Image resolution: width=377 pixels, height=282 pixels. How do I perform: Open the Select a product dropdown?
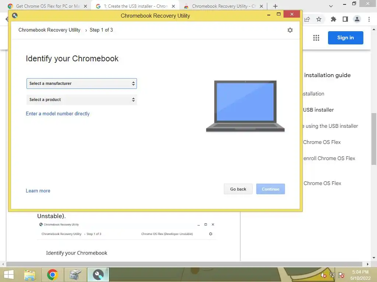coord(81,100)
